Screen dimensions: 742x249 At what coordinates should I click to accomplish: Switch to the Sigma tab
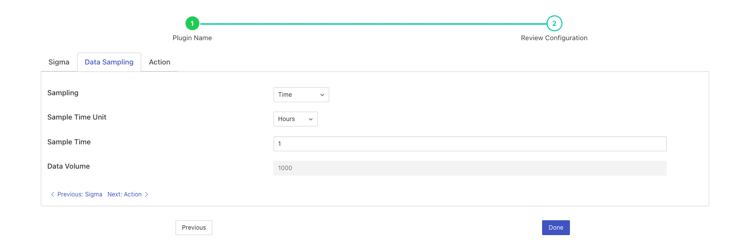point(59,62)
